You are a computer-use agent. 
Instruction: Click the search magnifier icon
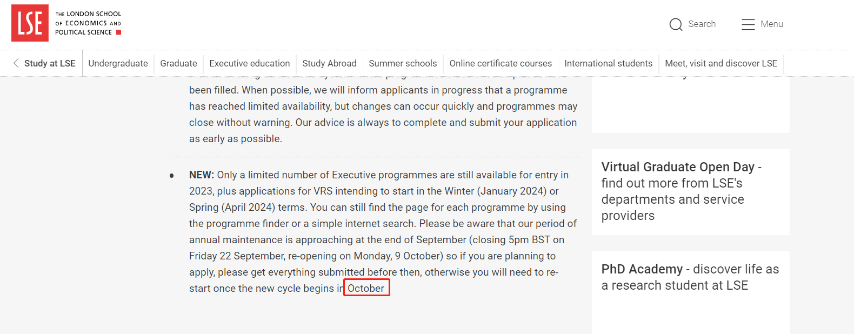coord(676,24)
